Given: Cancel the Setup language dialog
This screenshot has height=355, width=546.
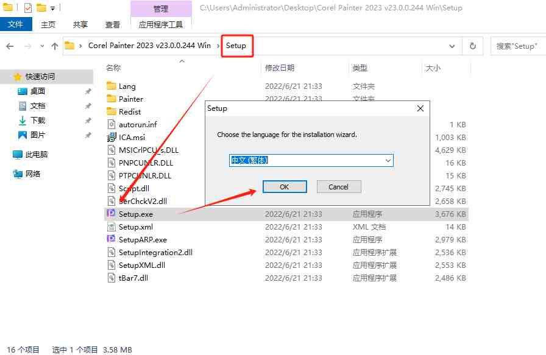Looking at the screenshot, I should pyautogui.click(x=339, y=188).
